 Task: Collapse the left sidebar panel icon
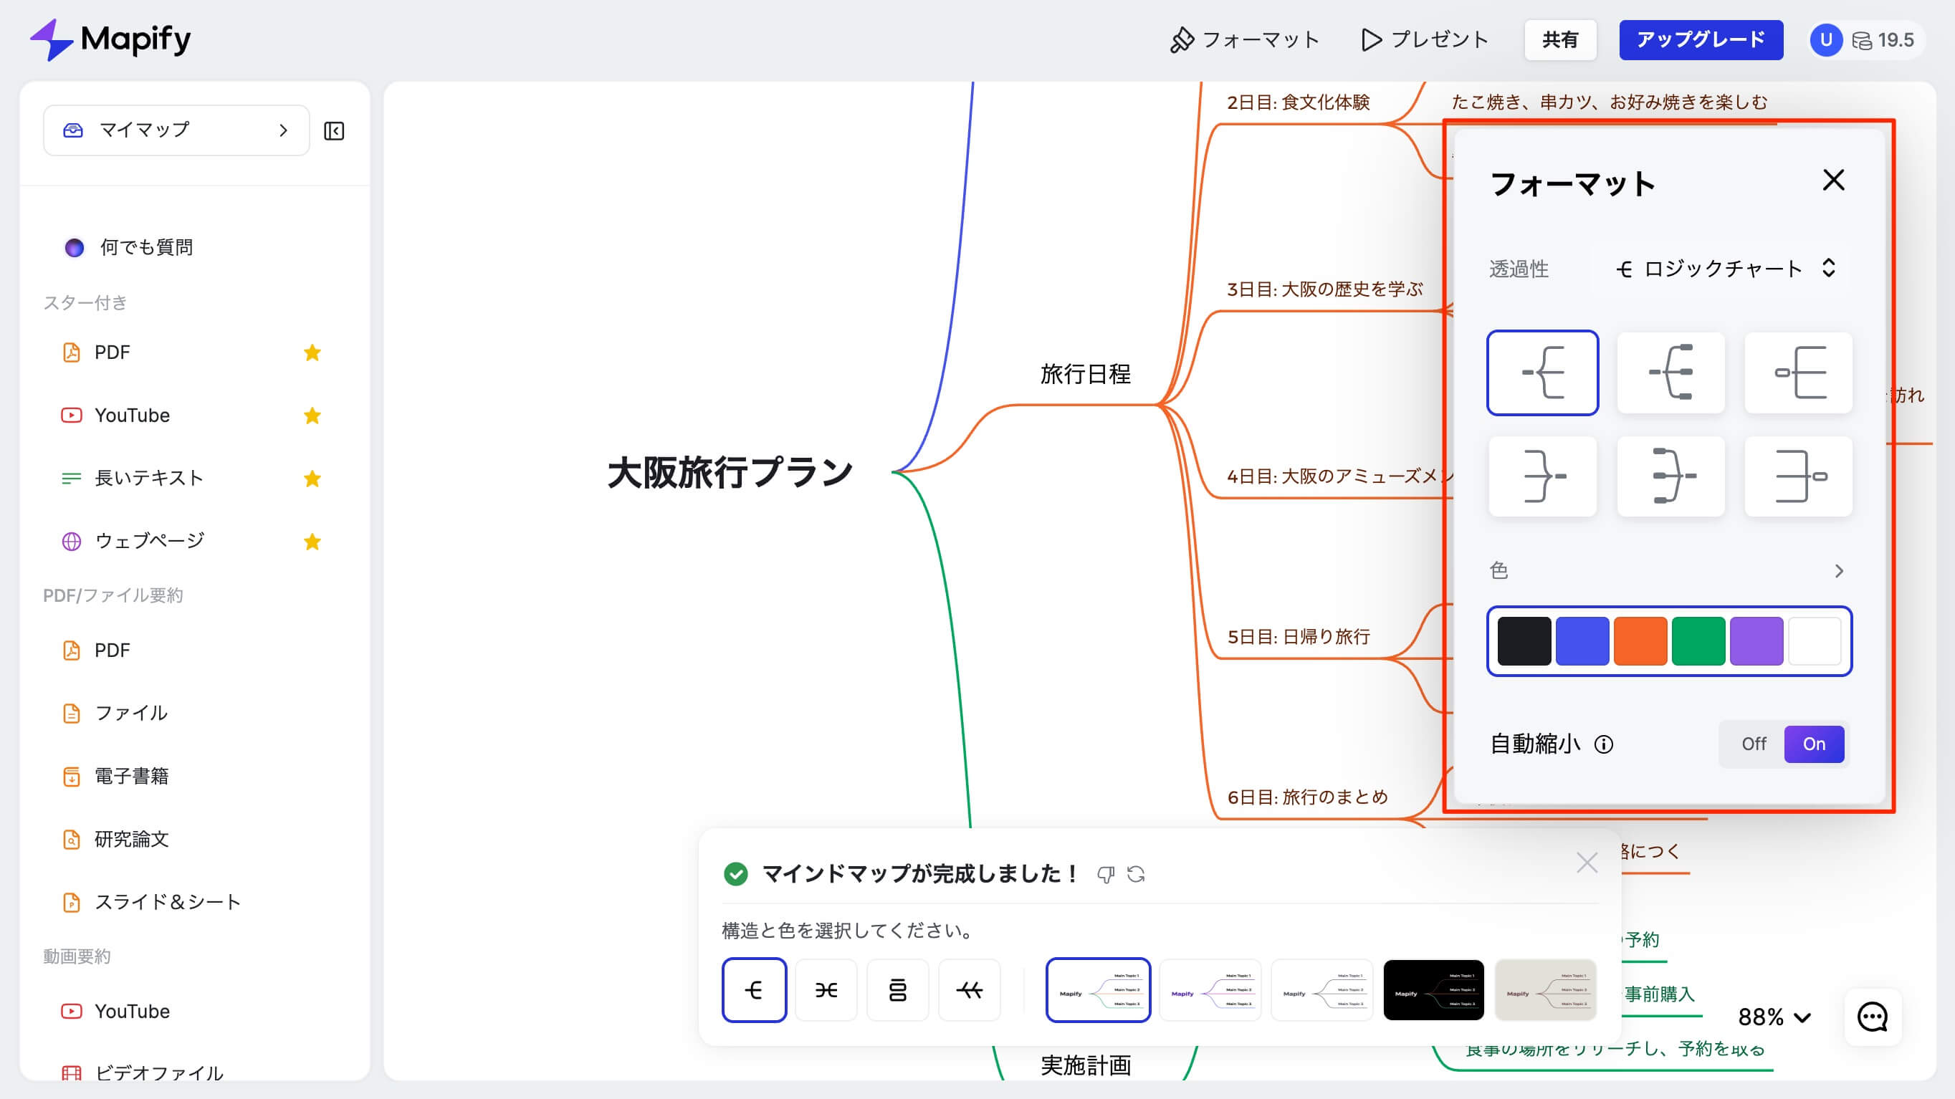(x=334, y=131)
